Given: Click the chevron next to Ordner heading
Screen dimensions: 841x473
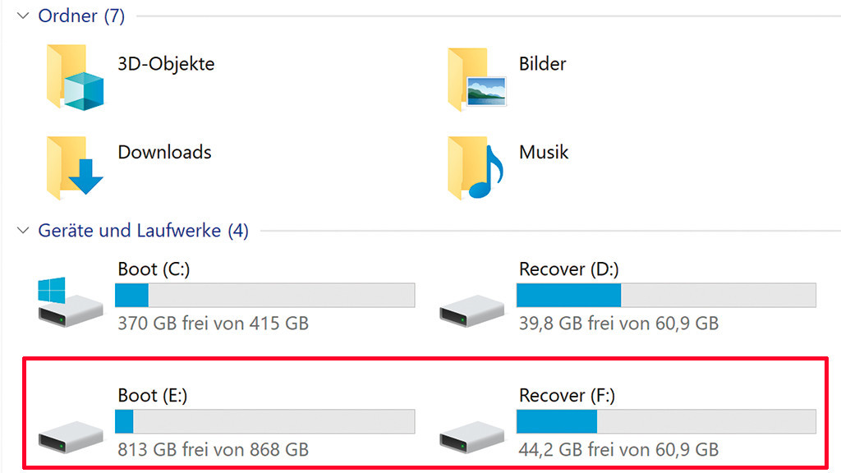Looking at the screenshot, I should 22,16.
